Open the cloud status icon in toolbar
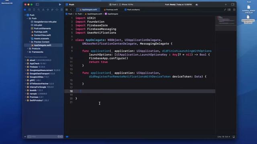 click(x=197, y=4)
